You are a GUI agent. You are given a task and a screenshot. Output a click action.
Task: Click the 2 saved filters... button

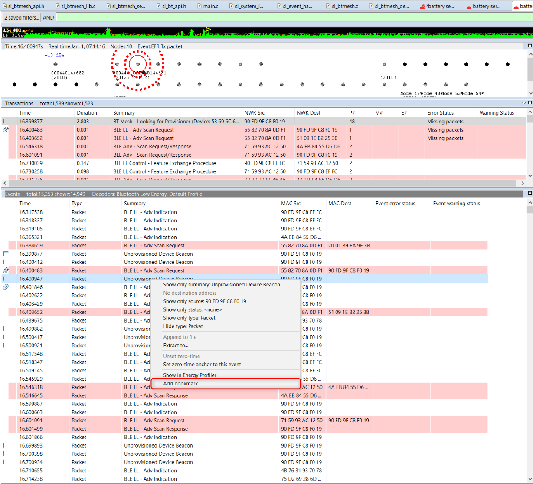(x=21, y=18)
